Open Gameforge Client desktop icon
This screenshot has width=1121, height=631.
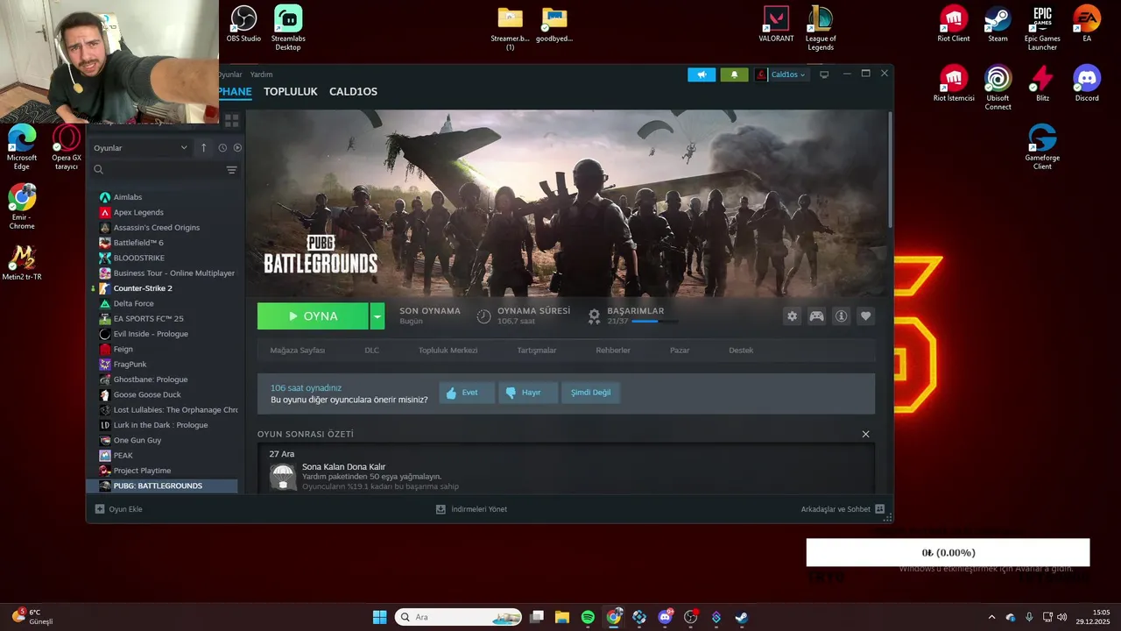point(1042,147)
